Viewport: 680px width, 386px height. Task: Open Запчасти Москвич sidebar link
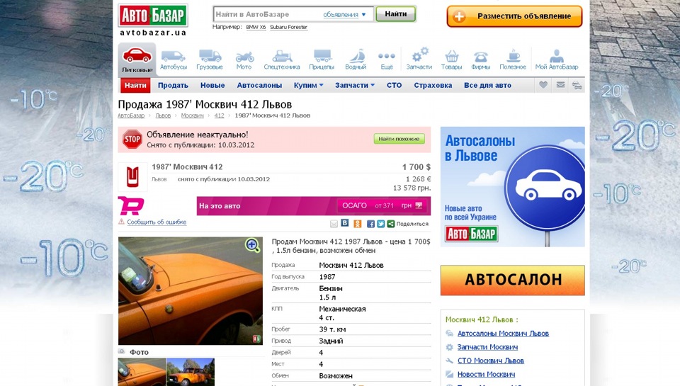coord(487,347)
